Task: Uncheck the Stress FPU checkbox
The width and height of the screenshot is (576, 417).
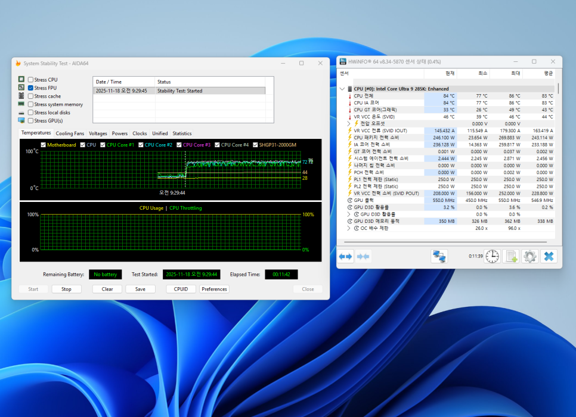Action: coord(30,88)
